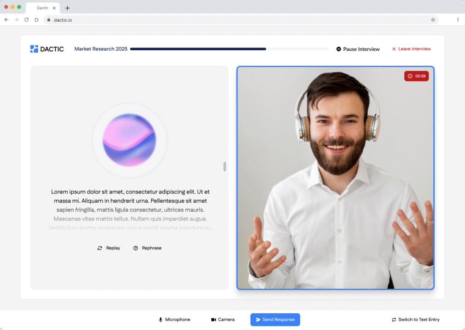Viewport: 465px width, 330px height.
Task: Open a new browser tab with the plus
Action: pyautogui.click(x=67, y=8)
